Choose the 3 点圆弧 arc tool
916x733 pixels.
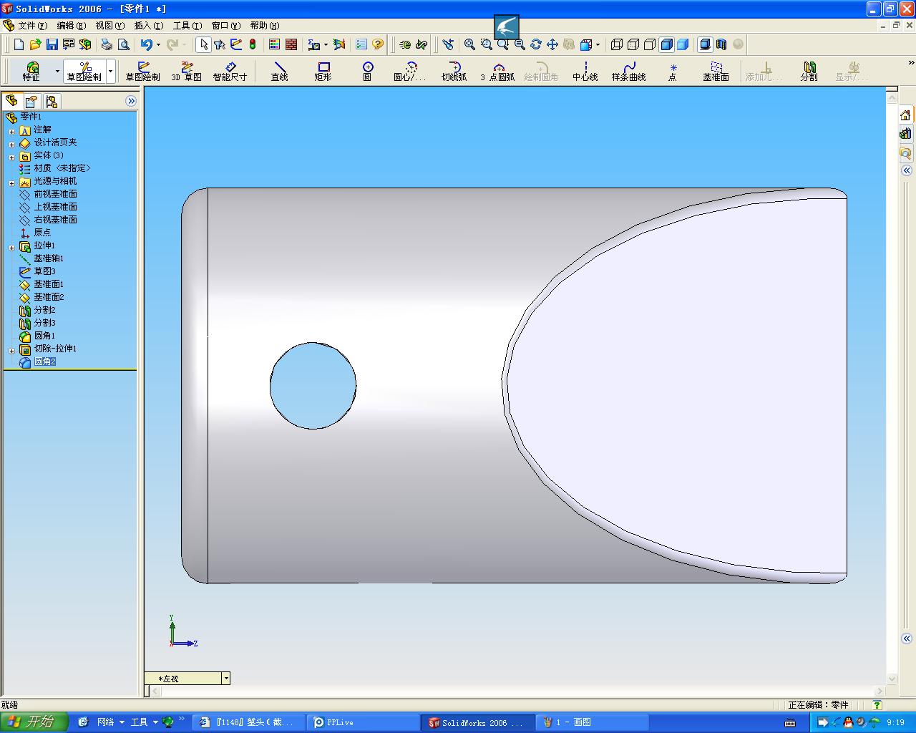[498, 71]
